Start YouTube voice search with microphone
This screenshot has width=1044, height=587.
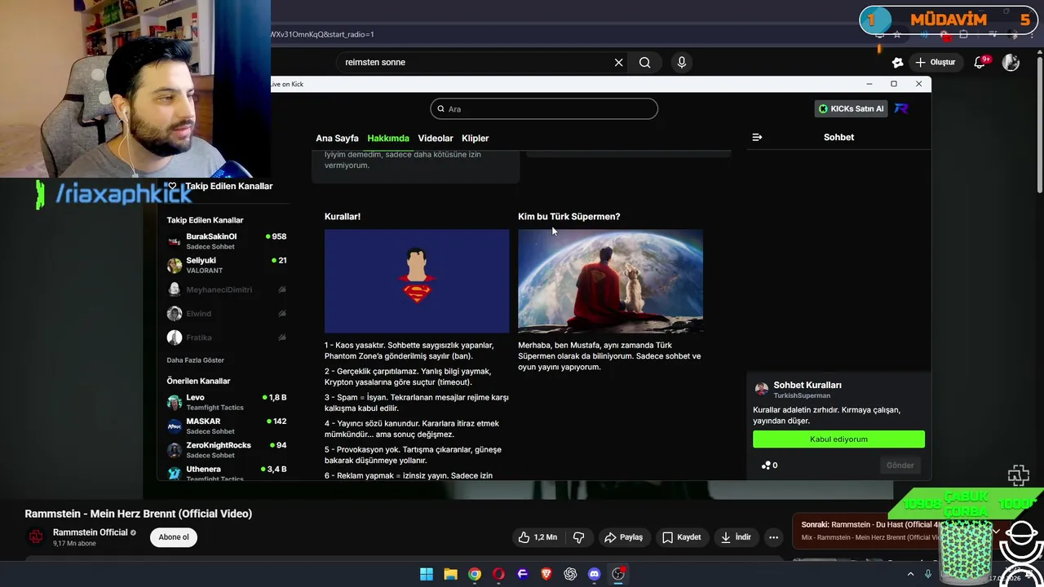pyautogui.click(x=682, y=62)
